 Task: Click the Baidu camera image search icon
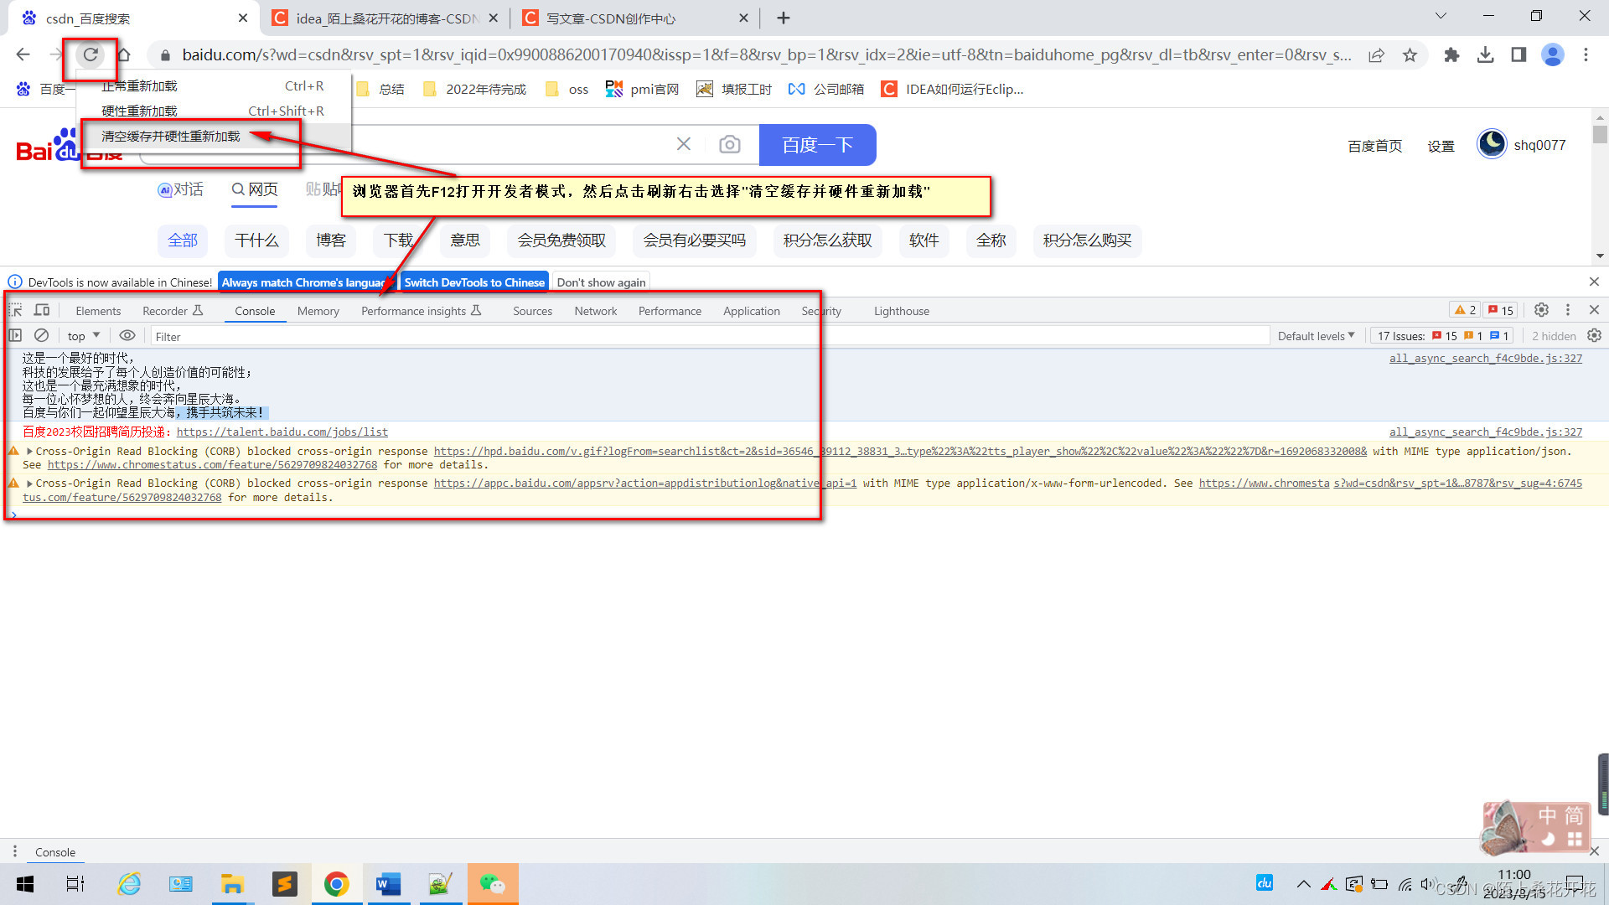coord(730,144)
